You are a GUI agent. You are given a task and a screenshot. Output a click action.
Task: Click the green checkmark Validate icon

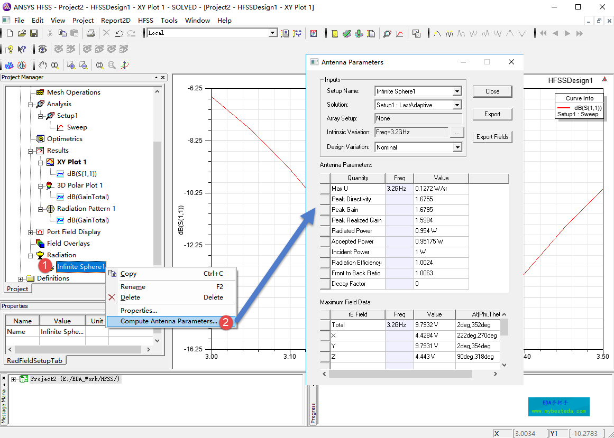coord(346,33)
